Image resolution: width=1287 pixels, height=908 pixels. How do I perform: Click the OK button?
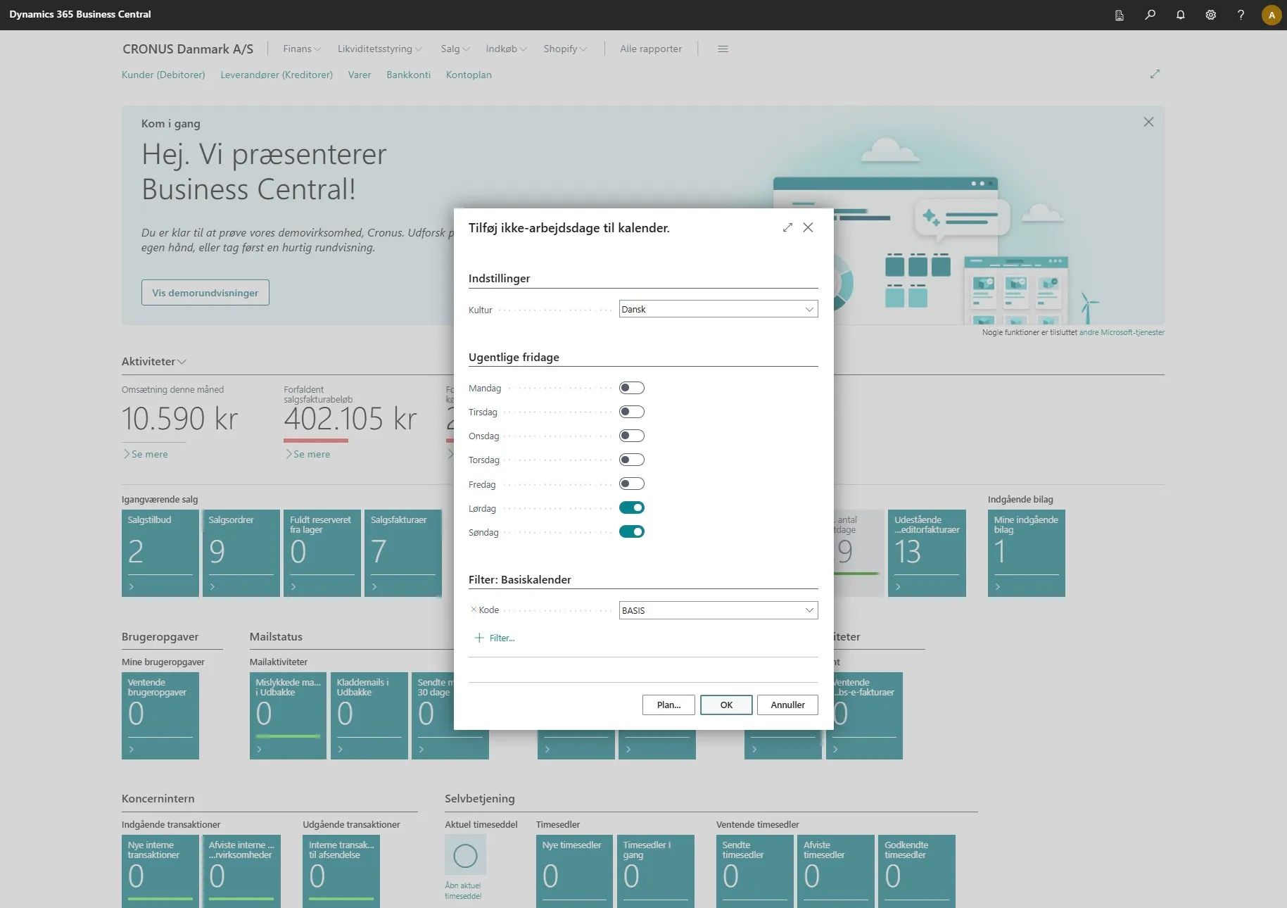coord(726,705)
